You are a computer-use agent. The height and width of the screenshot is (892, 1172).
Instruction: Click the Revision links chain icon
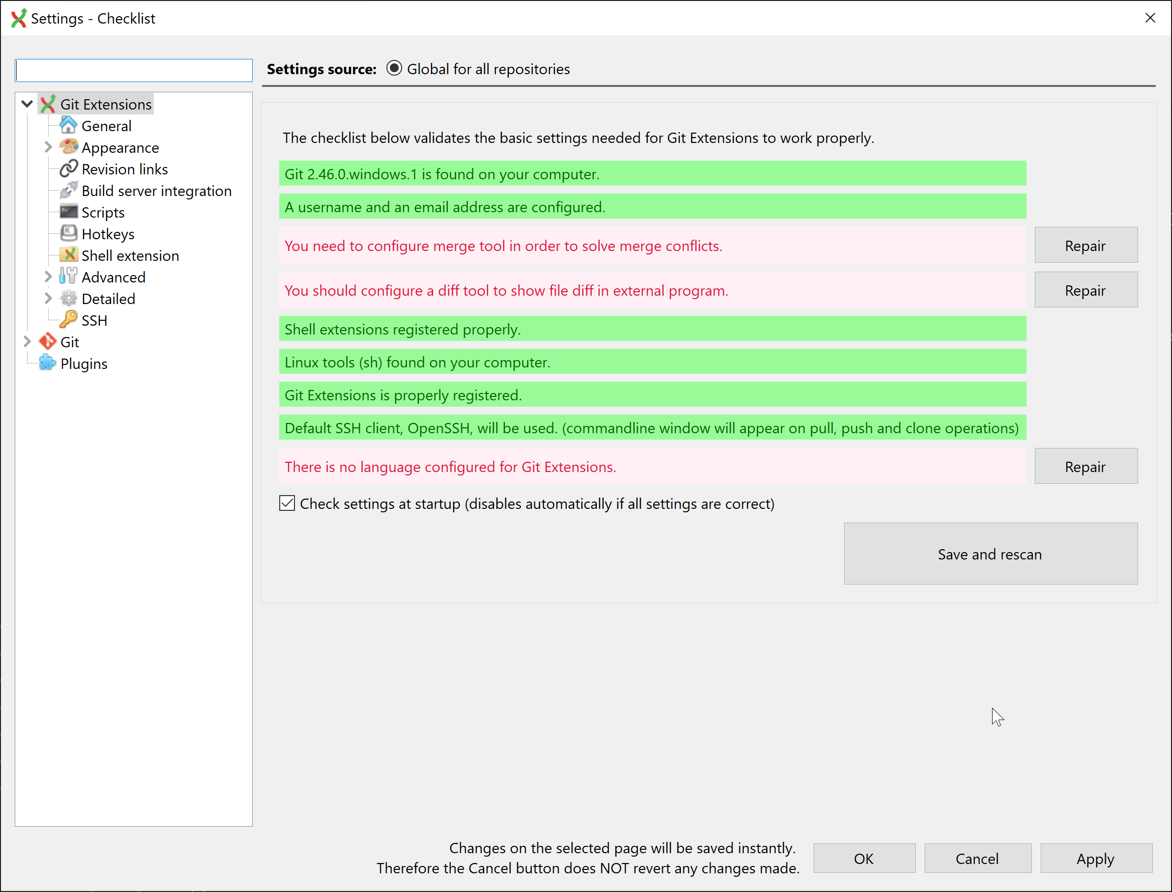pos(68,169)
